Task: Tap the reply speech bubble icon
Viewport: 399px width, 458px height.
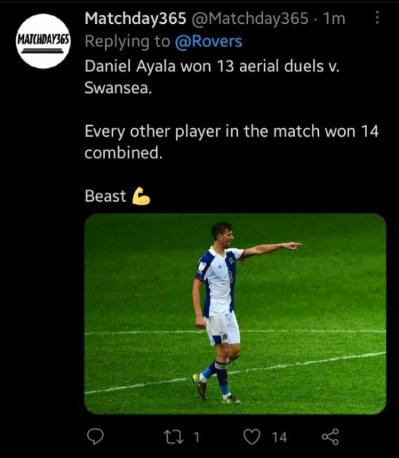Action: [94, 436]
